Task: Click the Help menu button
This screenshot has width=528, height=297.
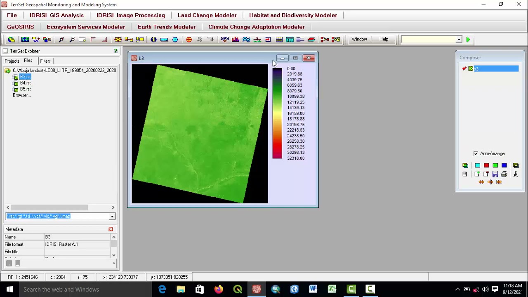Action: pos(384,39)
